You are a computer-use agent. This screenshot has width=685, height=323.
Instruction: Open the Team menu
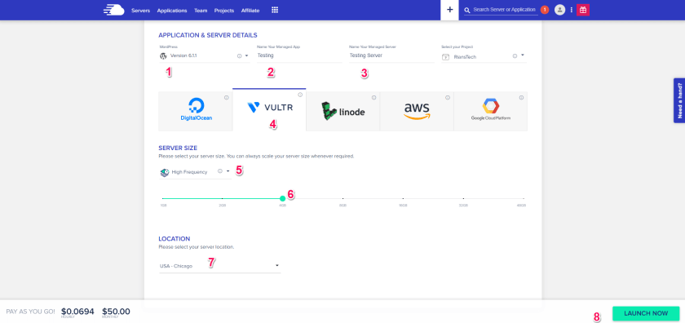point(201,11)
